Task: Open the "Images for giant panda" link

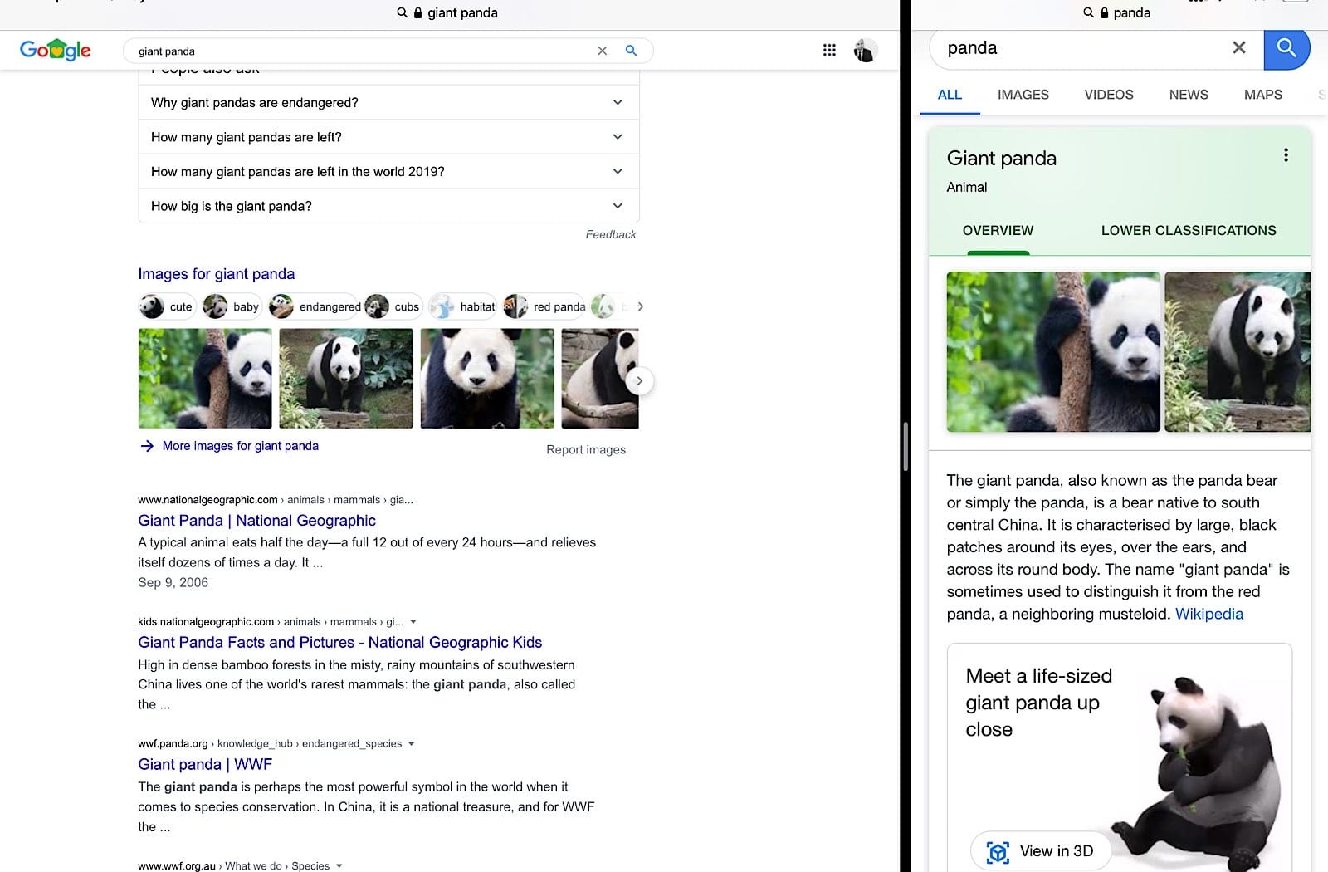Action: pos(217,274)
